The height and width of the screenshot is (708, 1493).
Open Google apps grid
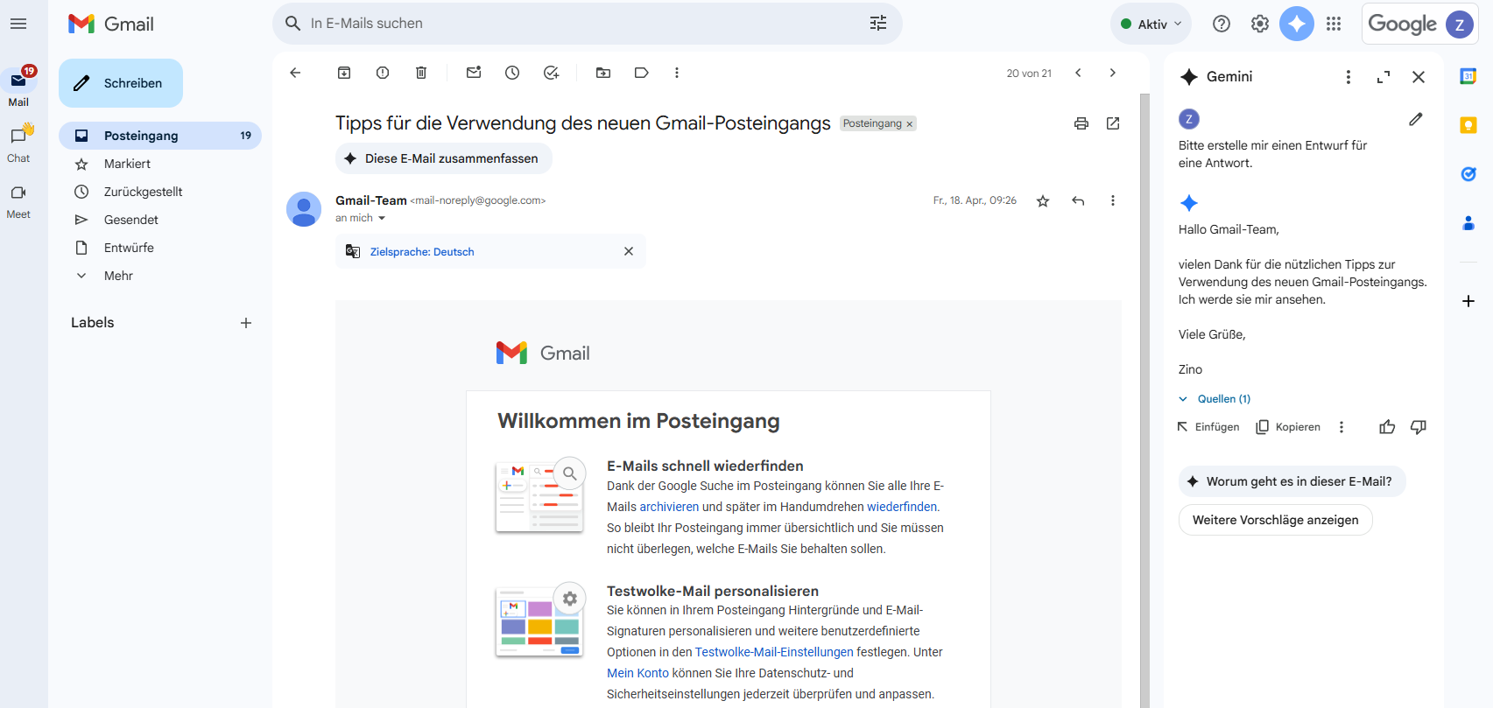[1334, 24]
